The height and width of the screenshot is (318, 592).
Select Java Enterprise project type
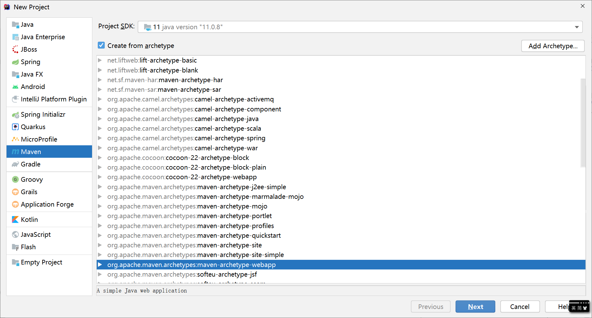pyautogui.click(x=49, y=37)
